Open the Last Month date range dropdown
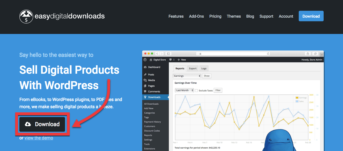The height and width of the screenshot is (151, 343). pos(184,90)
